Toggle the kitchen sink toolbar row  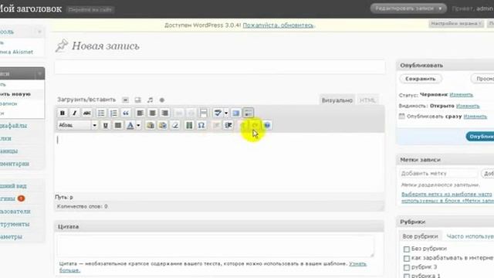(249, 113)
